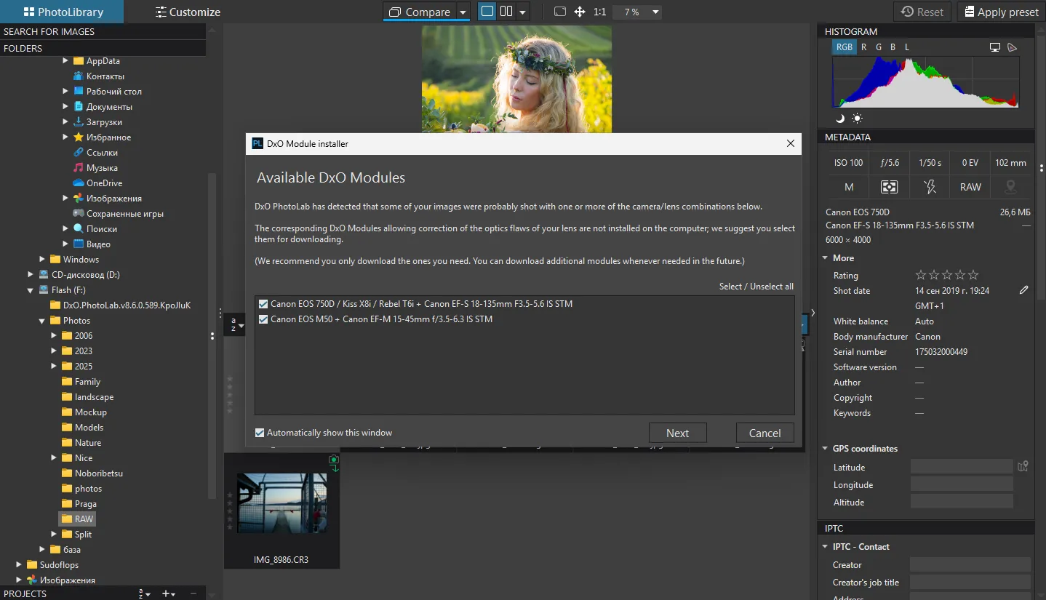Click the Projects sort icon
Image resolution: width=1046 pixels, height=600 pixels.
coord(144,593)
